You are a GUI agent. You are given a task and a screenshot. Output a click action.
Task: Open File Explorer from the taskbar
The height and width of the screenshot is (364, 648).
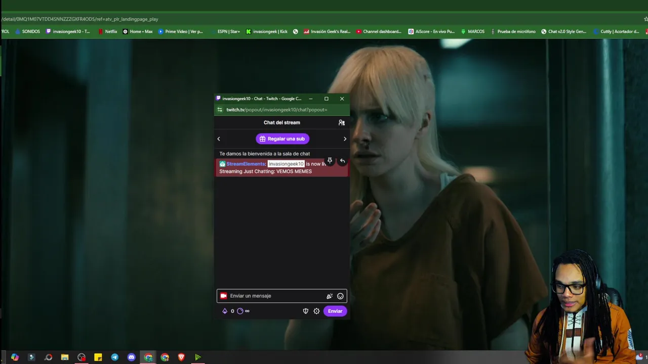tap(65, 357)
